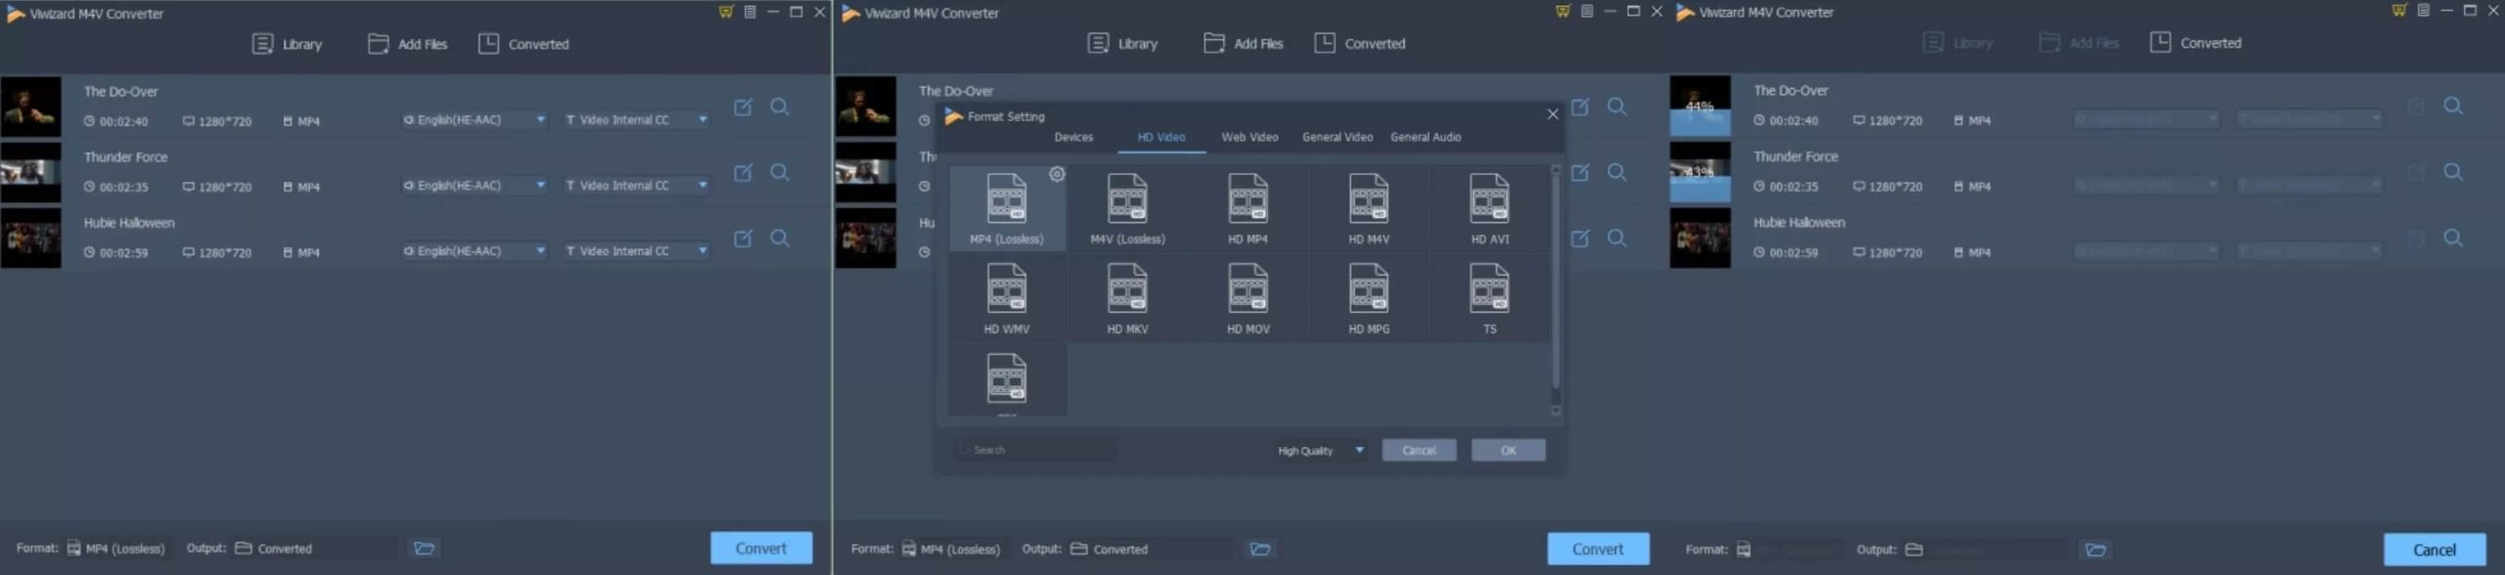Screen dimensions: 2505x575
Task: Expand Hubie Halloween Video Internal CC dropdown
Action: click(636, 251)
